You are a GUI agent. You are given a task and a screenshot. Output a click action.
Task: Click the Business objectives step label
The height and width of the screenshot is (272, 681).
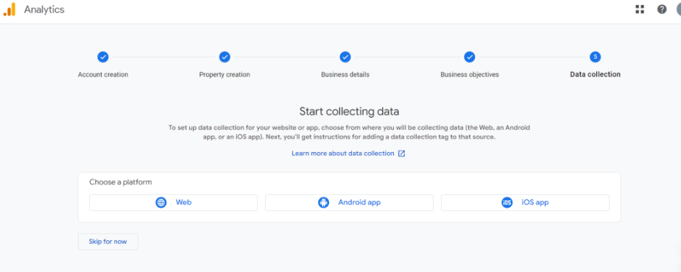(470, 74)
